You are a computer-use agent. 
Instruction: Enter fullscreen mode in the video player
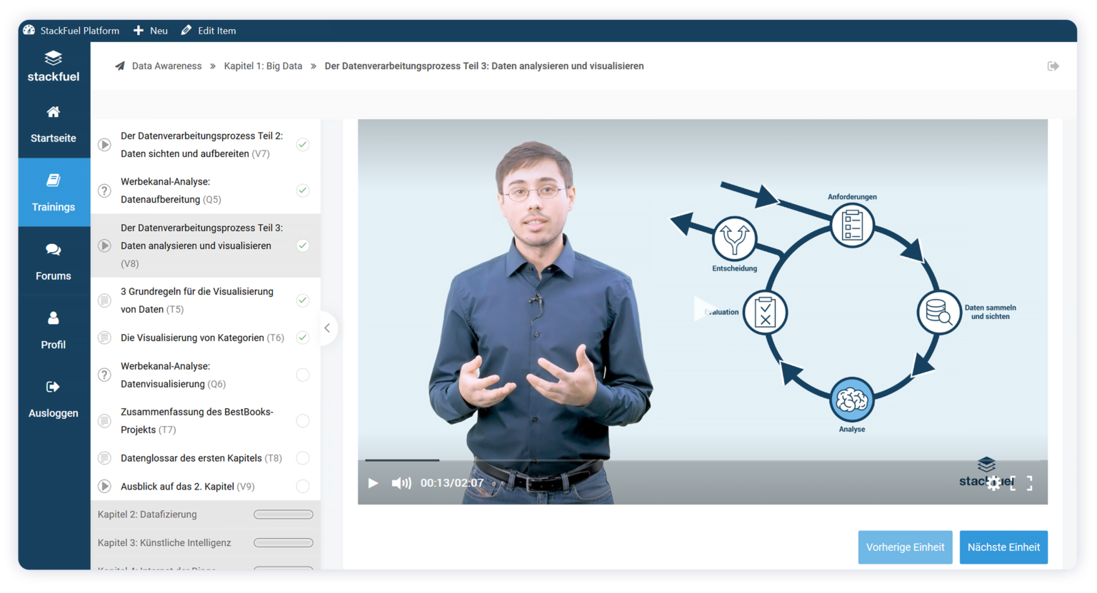1028,483
